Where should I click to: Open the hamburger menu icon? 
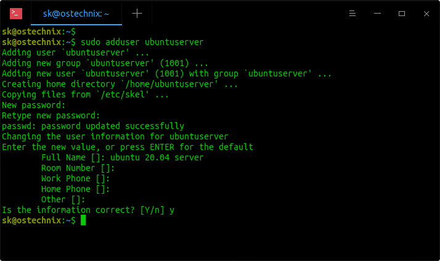[x=352, y=14]
